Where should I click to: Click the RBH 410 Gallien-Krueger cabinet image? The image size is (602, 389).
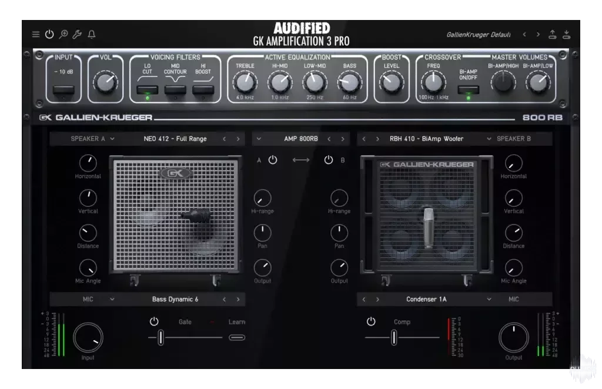427,215
